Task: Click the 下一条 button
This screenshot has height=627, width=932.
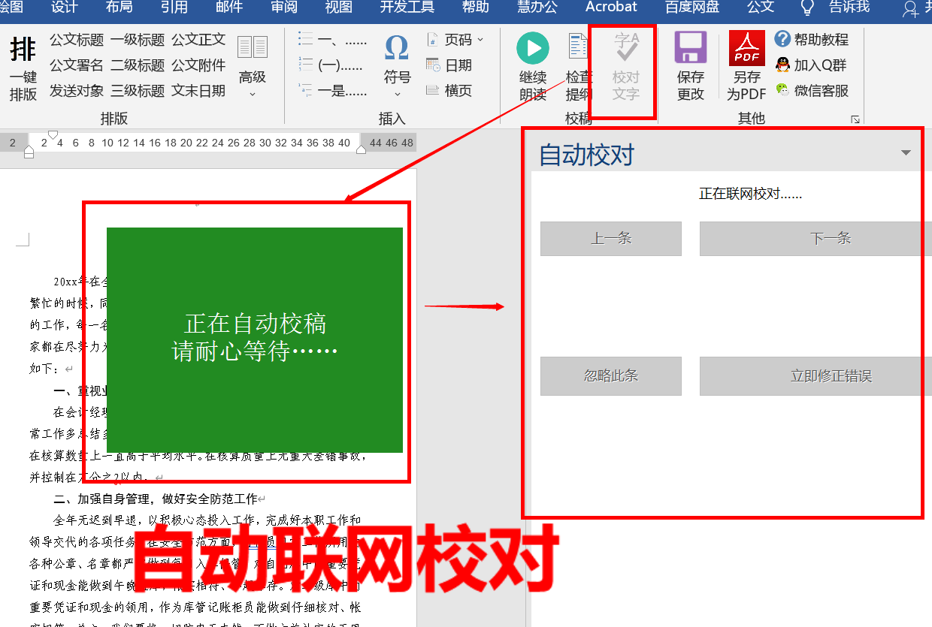Action: click(x=815, y=239)
